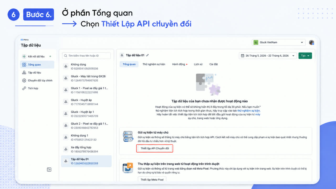Switch to the Cài đặt tab
The height and width of the screenshot is (189, 336).
click(x=213, y=64)
